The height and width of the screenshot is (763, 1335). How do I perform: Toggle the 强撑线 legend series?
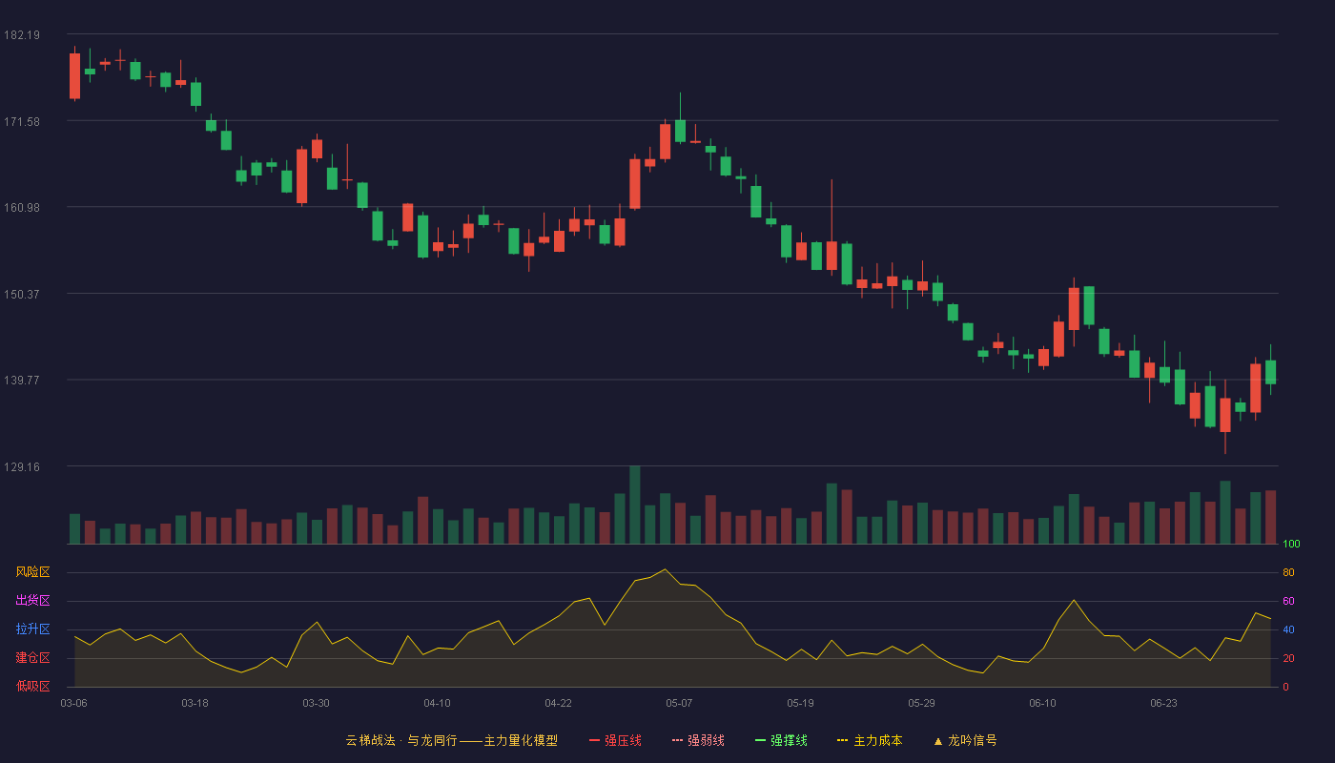tap(781, 740)
